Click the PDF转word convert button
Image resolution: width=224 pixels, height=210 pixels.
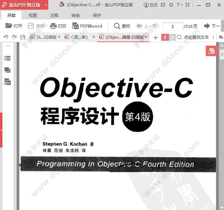pyautogui.click(x=87, y=26)
